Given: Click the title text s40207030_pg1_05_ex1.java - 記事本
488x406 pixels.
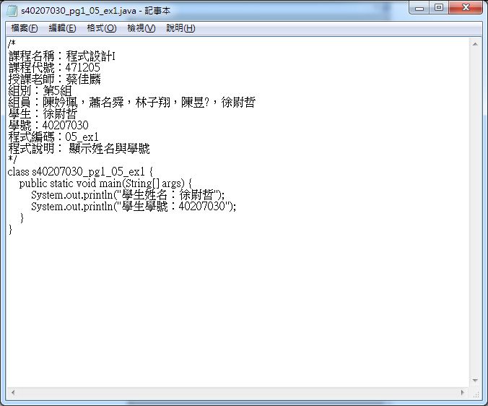Looking at the screenshot, I should point(95,11).
